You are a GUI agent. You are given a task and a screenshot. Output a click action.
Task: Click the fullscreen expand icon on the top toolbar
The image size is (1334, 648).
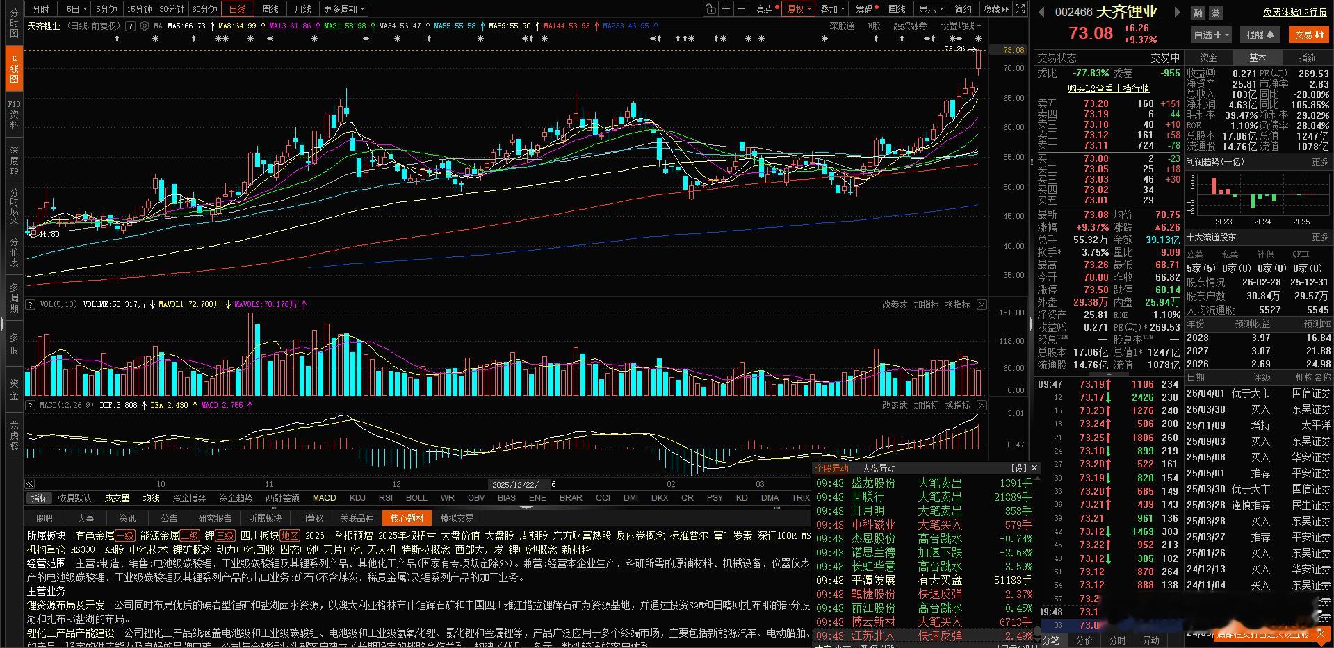point(1020,9)
